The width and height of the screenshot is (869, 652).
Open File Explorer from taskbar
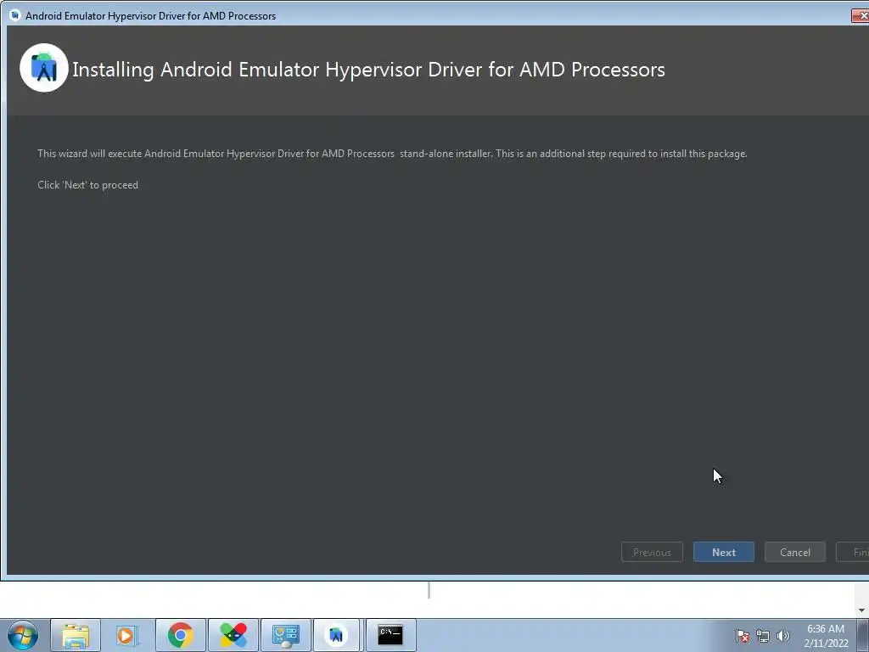tap(76, 635)
